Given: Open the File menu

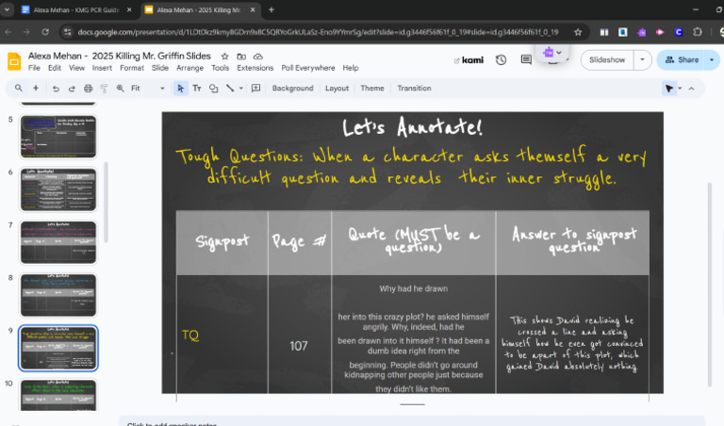Looking at the screenshot, I should click(34, 68).
